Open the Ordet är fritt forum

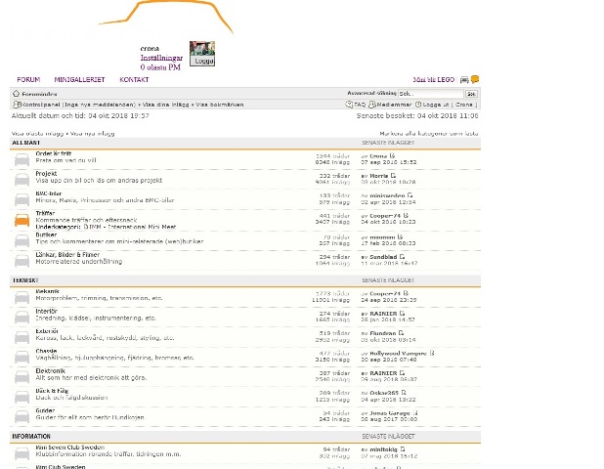pyautogui.click(x=53, y=153)
